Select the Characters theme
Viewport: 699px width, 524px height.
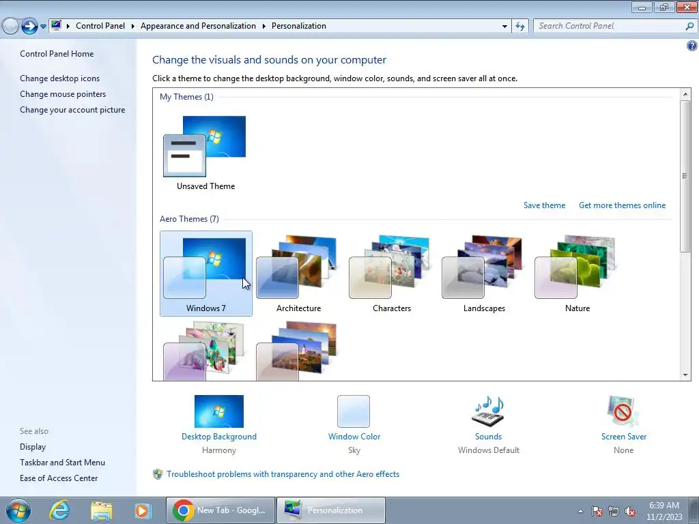coord(391,274)
